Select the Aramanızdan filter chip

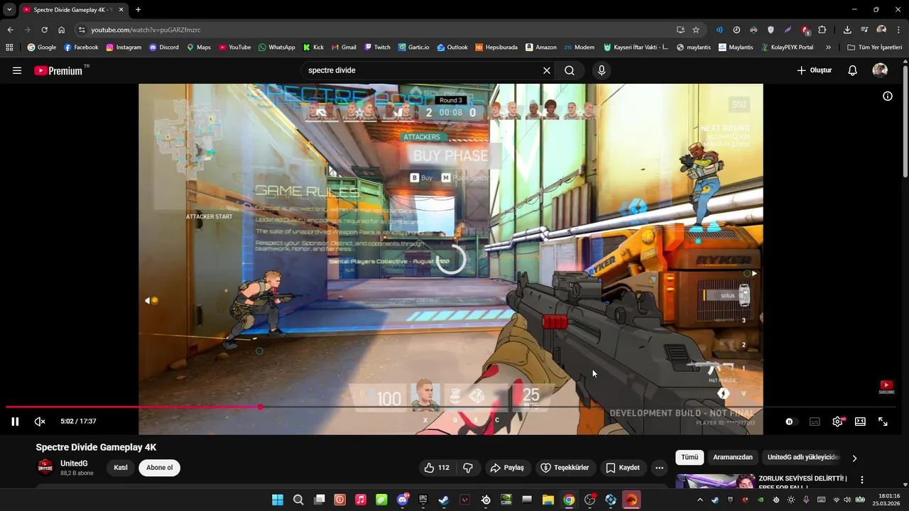click(733, 458)
